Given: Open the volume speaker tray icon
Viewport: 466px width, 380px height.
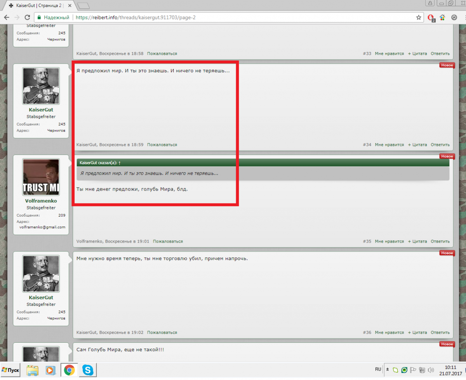Looking at the screenshot, I should [431, 370].
